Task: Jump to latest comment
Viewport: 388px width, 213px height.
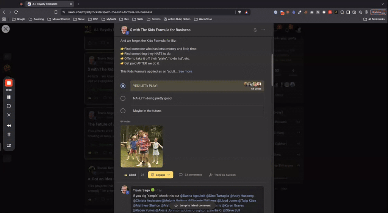Action: (192, 205)
